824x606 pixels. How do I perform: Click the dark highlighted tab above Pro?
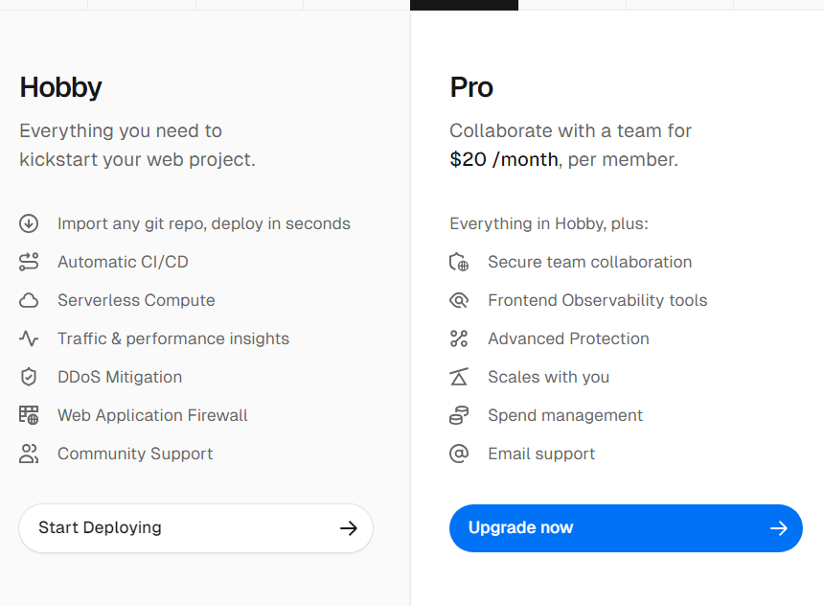pyautogui.click(x=464, y=5)
